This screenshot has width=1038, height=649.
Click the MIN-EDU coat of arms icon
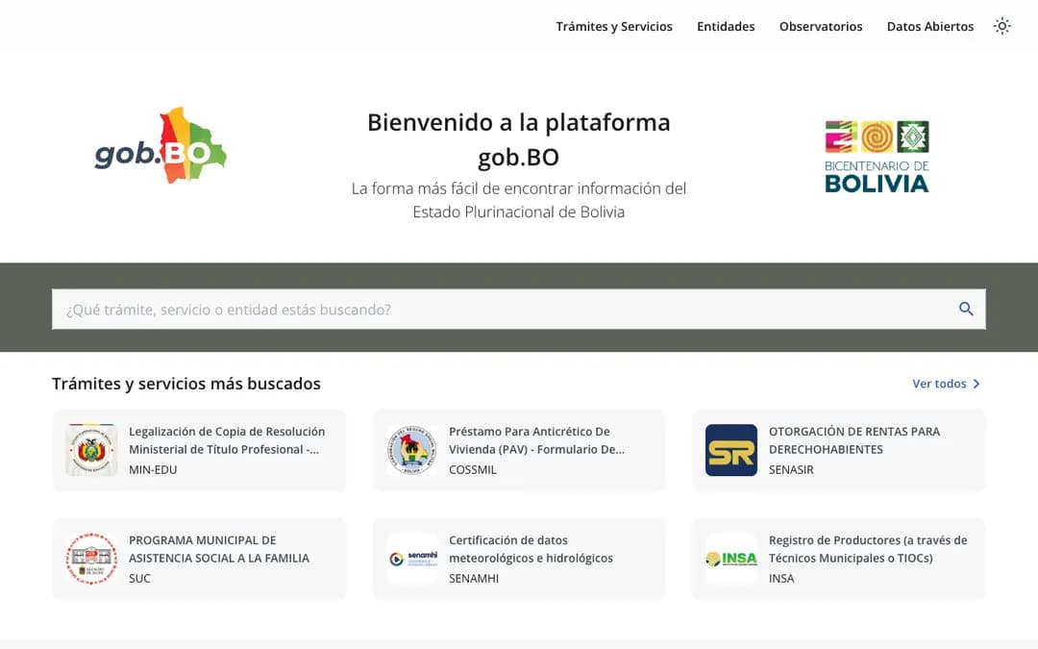click(x=91, y=450)
